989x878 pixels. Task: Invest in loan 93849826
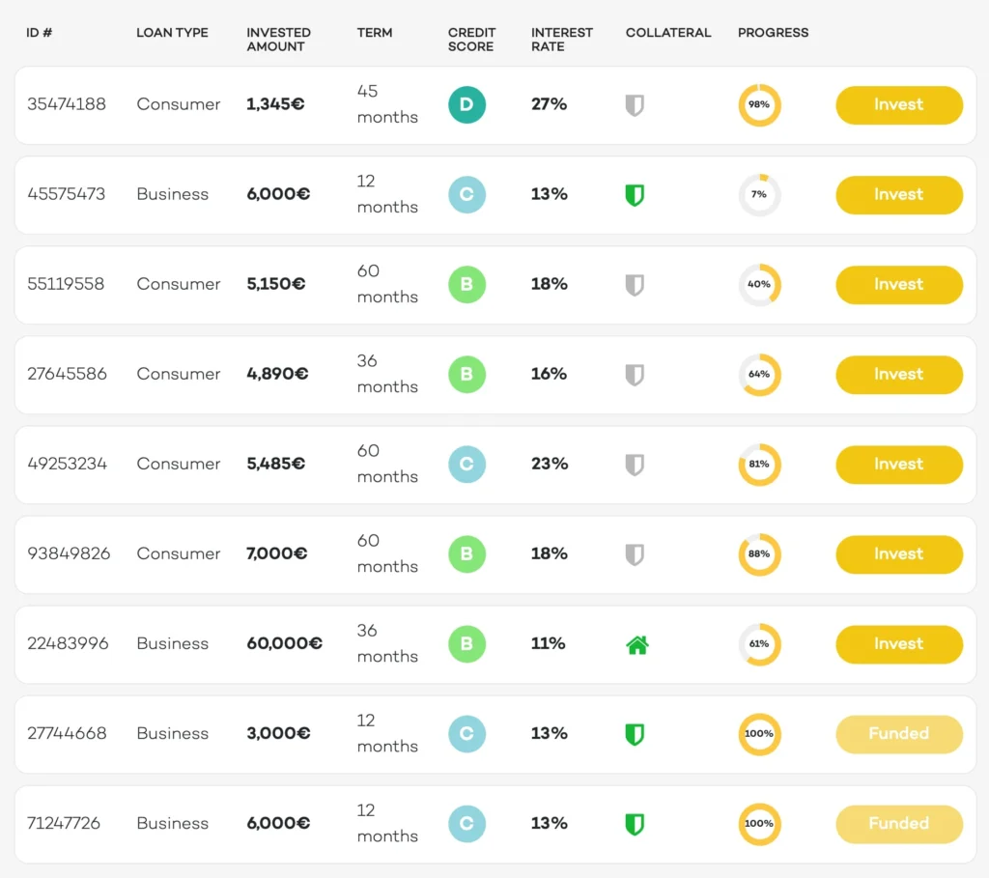899,553
